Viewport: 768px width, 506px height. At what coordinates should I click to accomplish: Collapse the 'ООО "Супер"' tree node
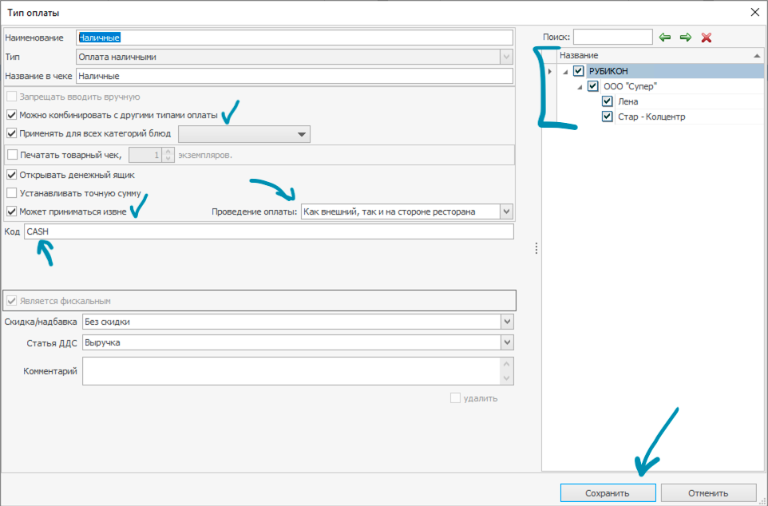(580, 87)
